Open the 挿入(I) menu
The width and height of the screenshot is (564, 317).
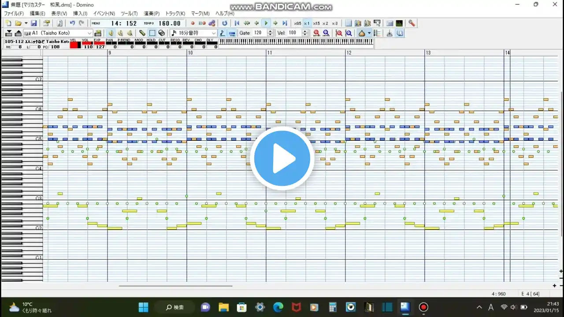click(80, 14)
